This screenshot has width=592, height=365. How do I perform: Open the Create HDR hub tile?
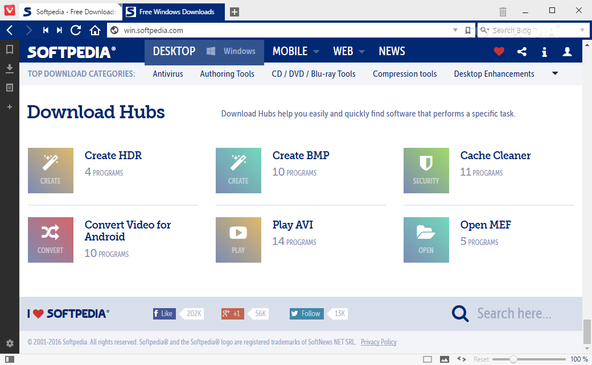pos(51,171)
